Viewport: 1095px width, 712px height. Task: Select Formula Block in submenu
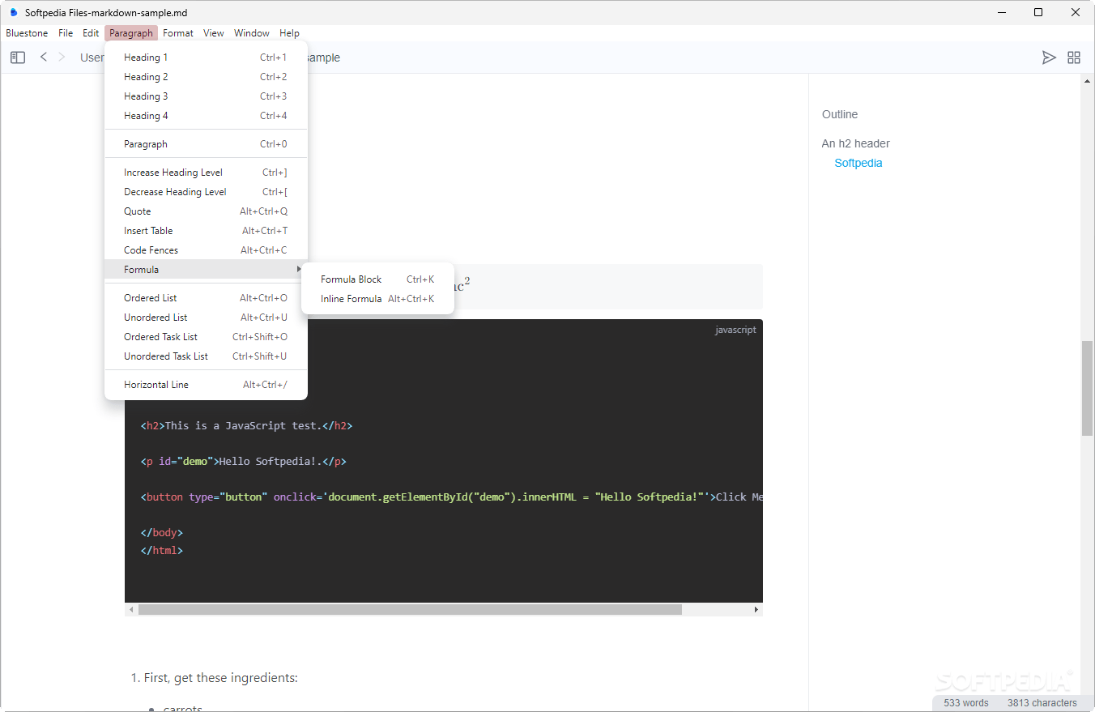click(x=377, y=279)
